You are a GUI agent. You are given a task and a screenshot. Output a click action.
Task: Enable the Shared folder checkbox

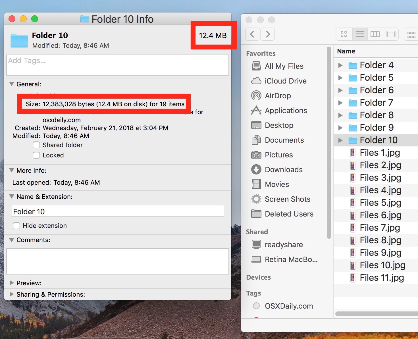coord(36,145)
